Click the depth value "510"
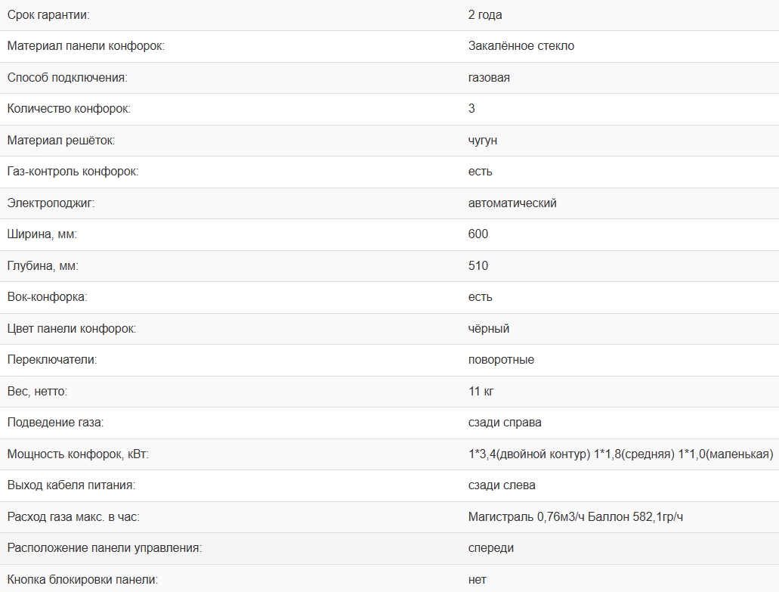This screenshot has height=592, width=779. (x=478, y=266)
